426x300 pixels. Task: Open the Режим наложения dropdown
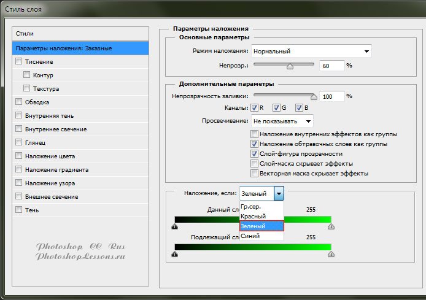311,52
